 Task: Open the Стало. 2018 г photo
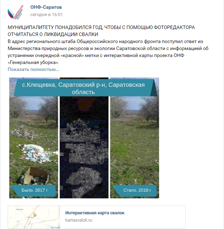135,138
